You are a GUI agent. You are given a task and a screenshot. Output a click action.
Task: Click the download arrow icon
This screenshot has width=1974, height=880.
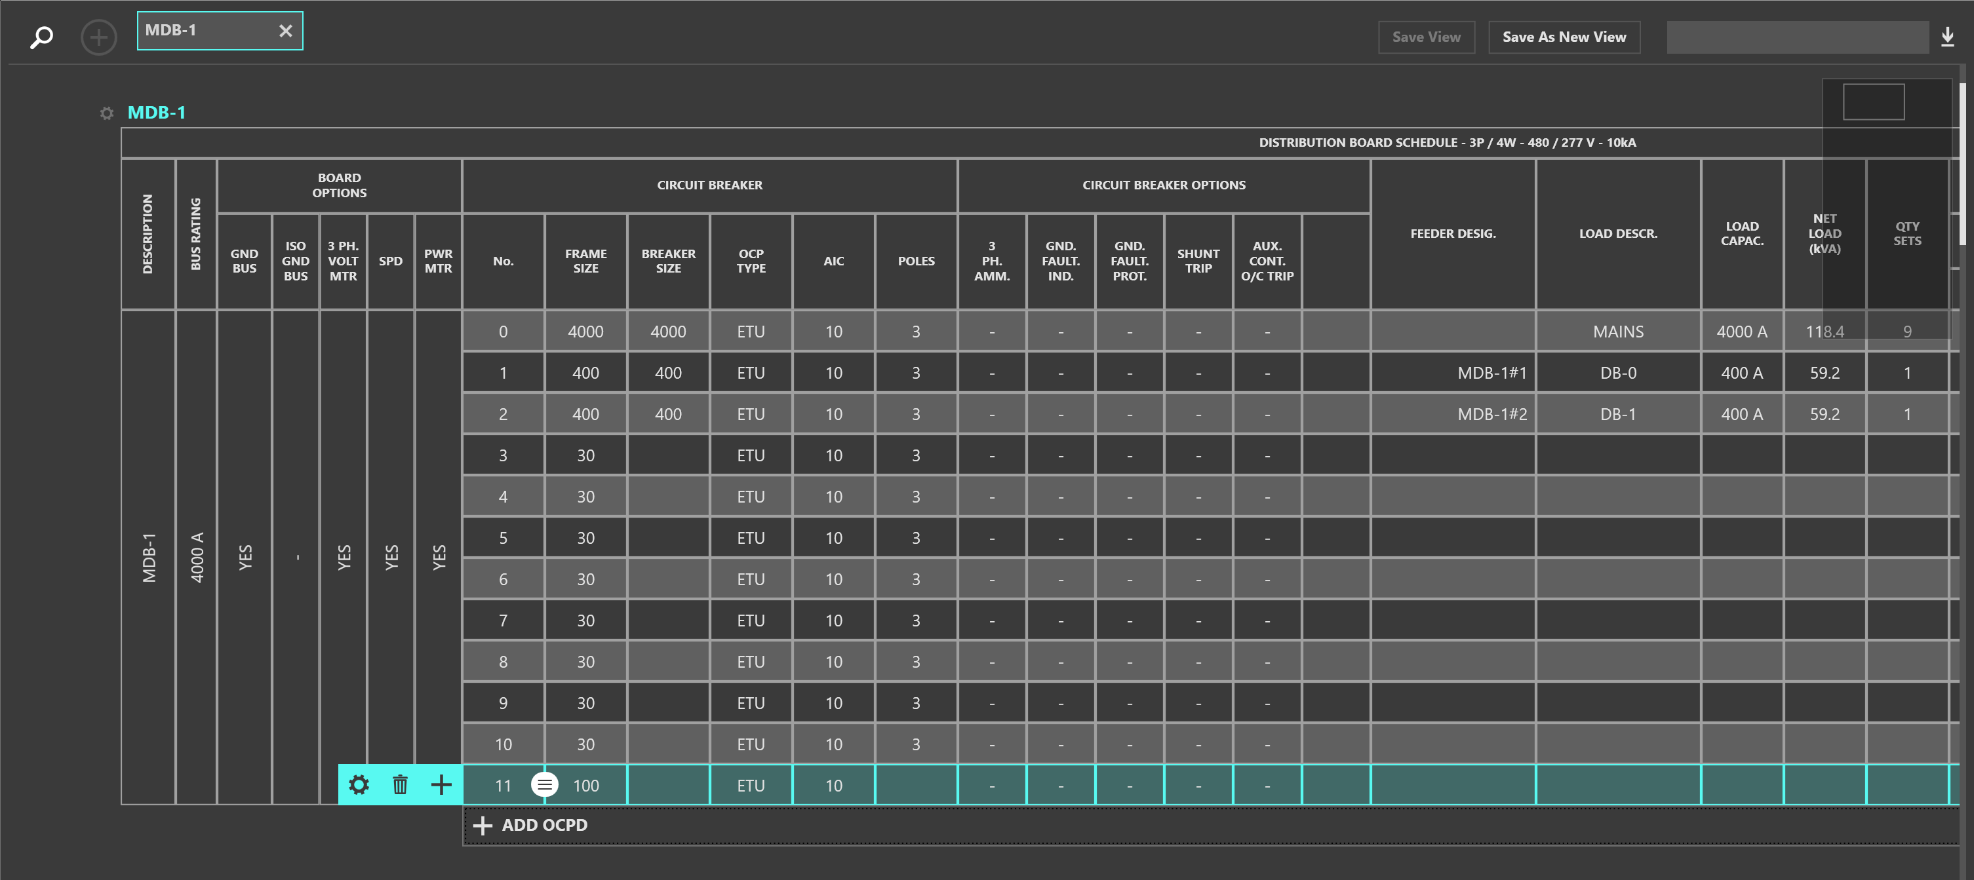point(1947,37)
